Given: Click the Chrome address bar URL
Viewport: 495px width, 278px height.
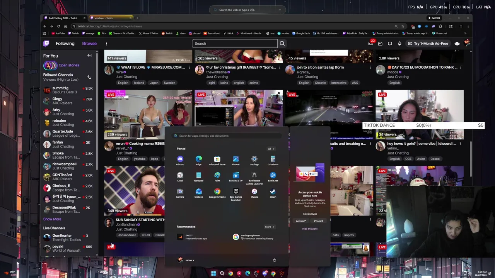Looking at the screenshot, I should (109, 26).
